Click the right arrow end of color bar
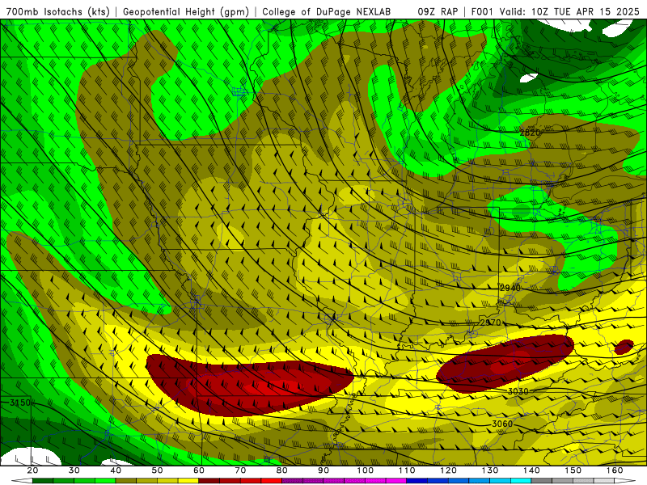The width and height of the screenshot is (647, 485). (x=625, y=481)
